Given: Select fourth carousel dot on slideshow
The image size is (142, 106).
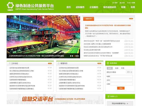Looking at the screenshot, I should 76,56.
